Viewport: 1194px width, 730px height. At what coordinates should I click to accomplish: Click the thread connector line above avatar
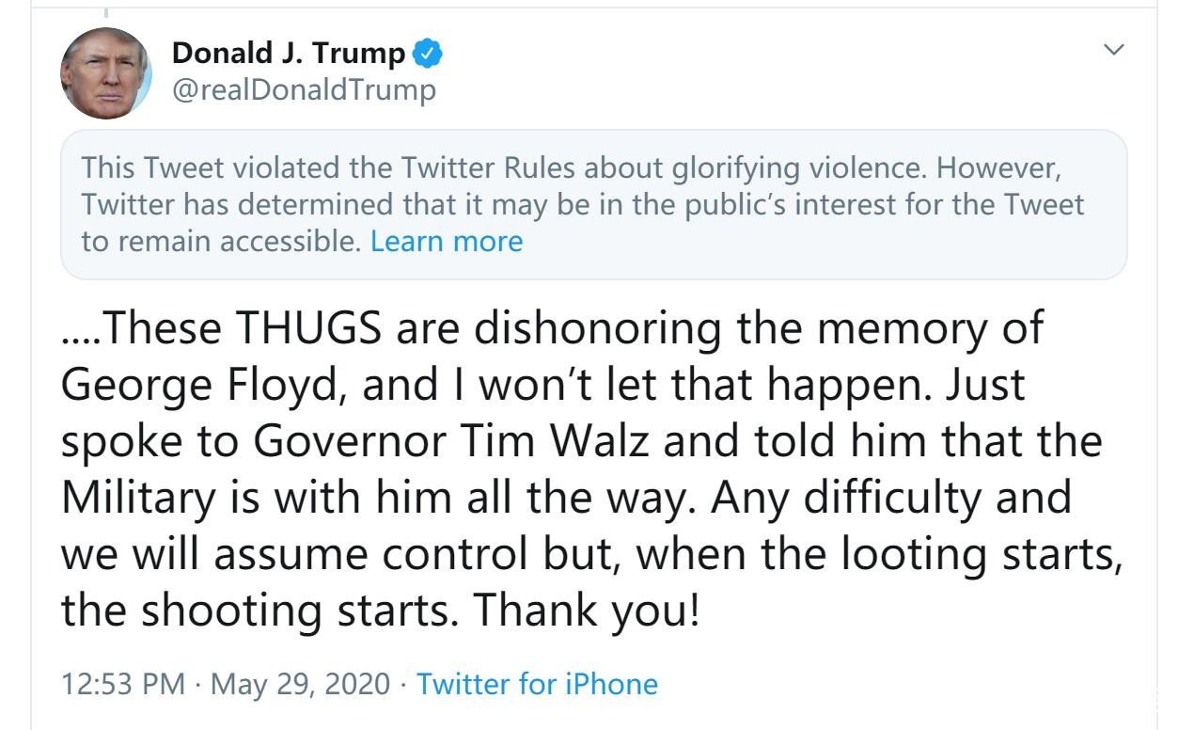pos(105,11)
